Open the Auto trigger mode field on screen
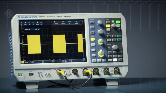 [x=63, y=22]
